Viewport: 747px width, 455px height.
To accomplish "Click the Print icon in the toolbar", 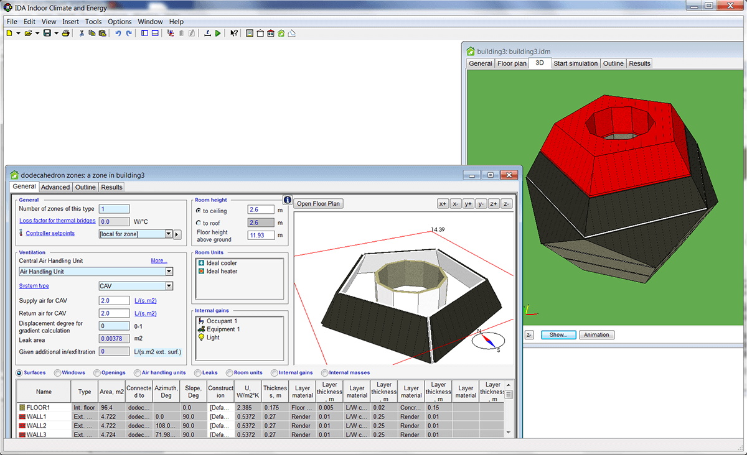I will tap(65, 34).
